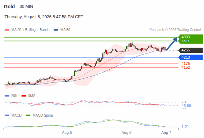The image size is (204, 138).
Task: Click the 'Research © 2026 Trading Central' credit
Action: point(175,30)
